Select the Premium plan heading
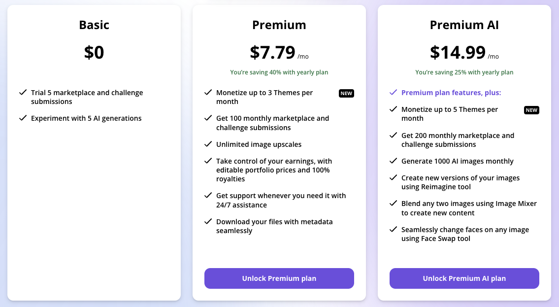The height and width of the screenshot is (307, 559). coord(279,25)
